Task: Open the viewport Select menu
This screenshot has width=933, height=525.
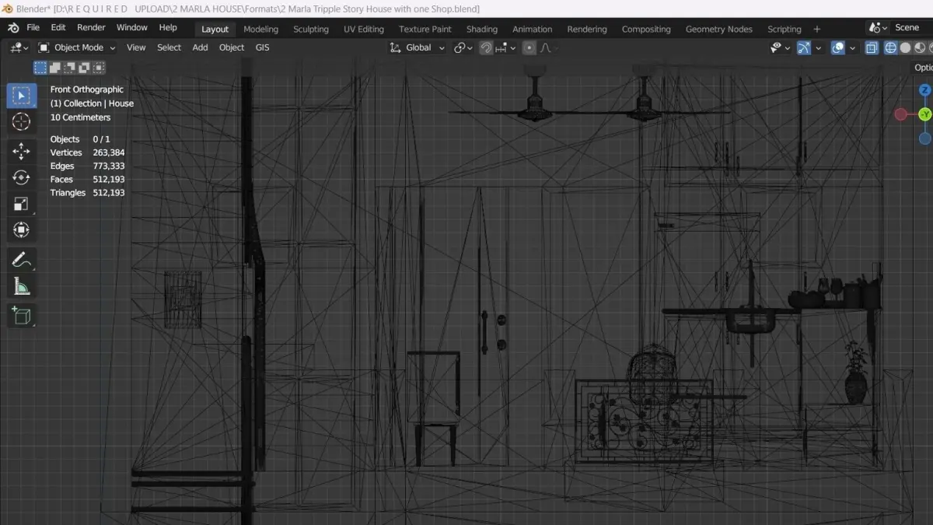Action: pos(169,47)
